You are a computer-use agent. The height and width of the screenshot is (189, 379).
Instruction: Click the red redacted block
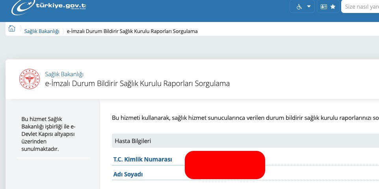point(225,165)
